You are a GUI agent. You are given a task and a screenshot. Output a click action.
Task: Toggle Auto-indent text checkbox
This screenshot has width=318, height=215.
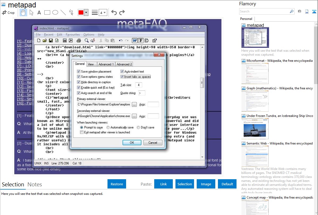coord(122,72)
